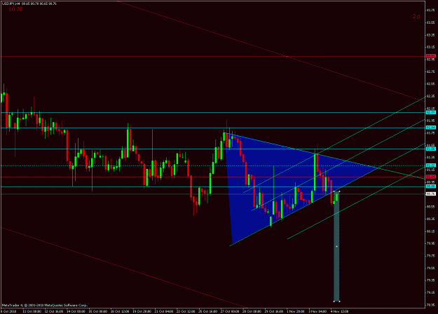The width and height of the screenshot is (438, 314).
Task: Click the red '2 p' text label
Action: 416,17
